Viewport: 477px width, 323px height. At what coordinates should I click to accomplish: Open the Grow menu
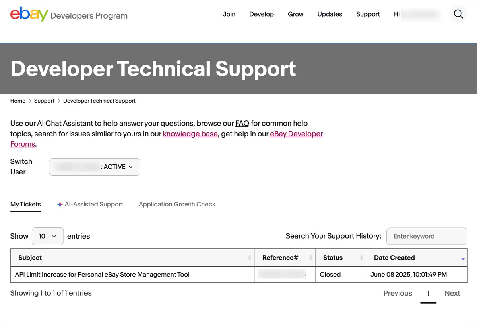pos(296,14)
